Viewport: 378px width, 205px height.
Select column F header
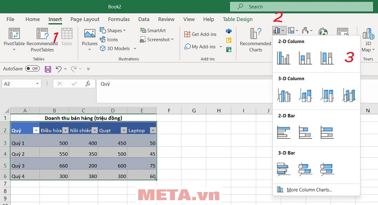(169, 110)
